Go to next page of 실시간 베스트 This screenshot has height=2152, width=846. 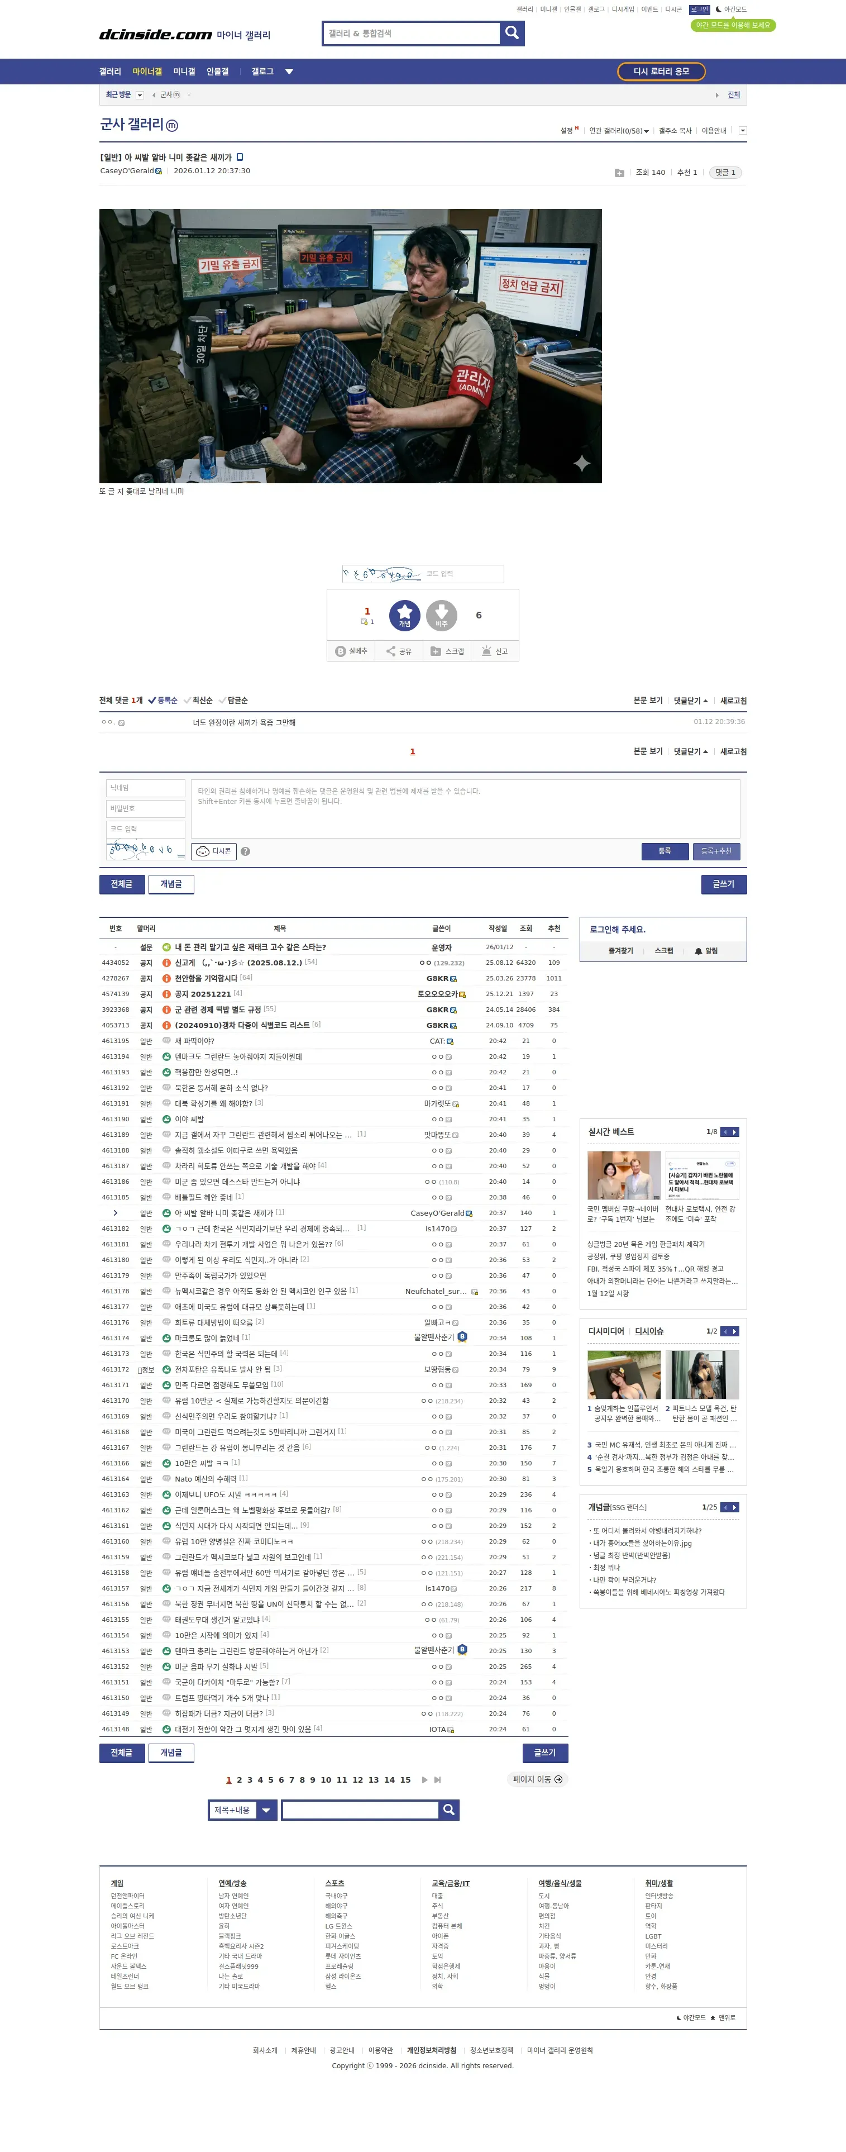pos(735,1132)
